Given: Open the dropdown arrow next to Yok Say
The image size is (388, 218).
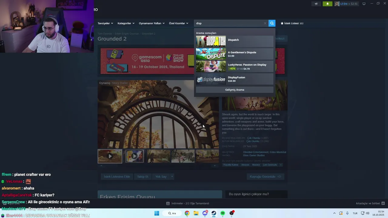Looking at the screenshot, I should click(172, 177).
